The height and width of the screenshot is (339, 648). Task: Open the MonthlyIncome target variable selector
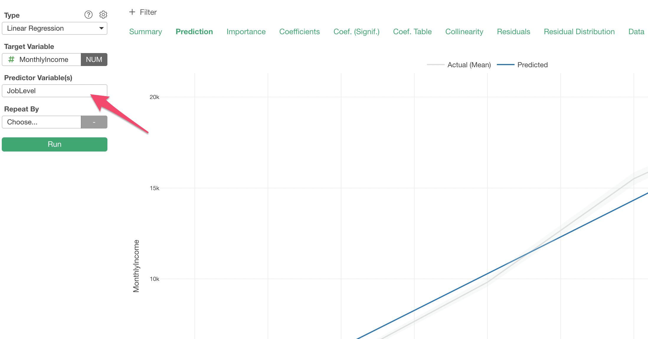[x=44, y=60]
